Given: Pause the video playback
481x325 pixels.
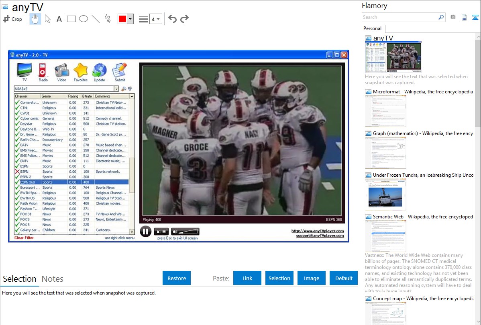Looking at the screenshot, I should [x=146, y=232].
